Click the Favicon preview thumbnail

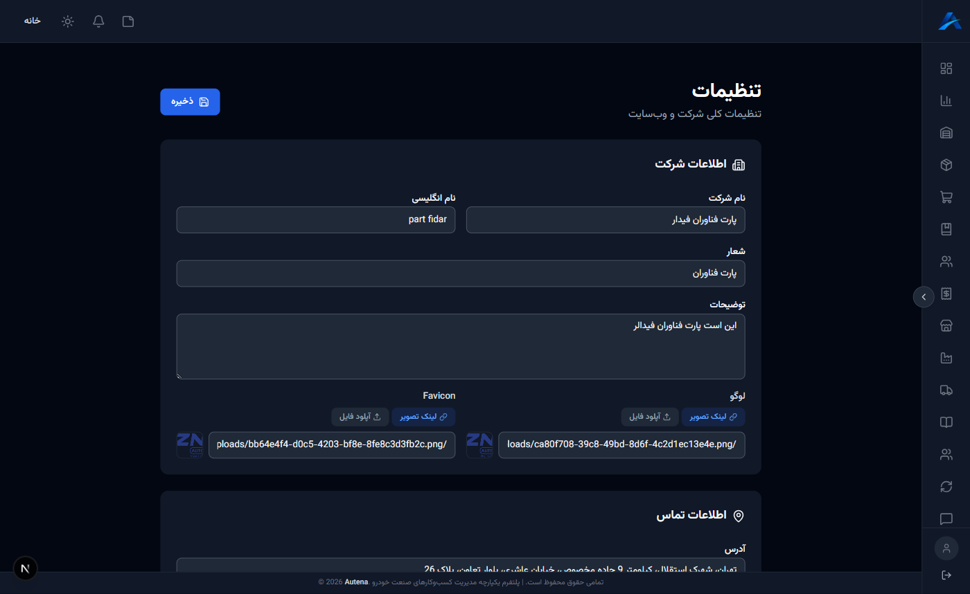pos(190,445)
